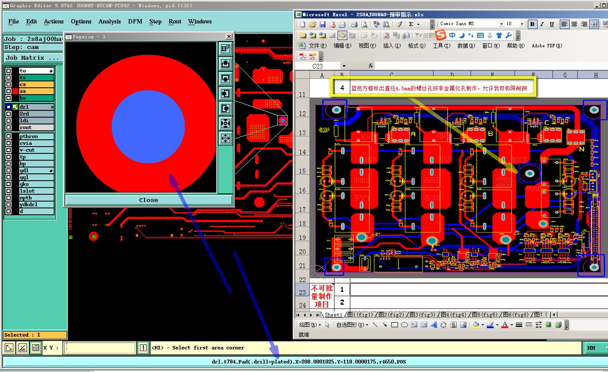The width and height of the screenshot is (608, 372).
Task: Click the Print icon in Excel toolbar
Action: pyautogui.click(x=355, y=24)
